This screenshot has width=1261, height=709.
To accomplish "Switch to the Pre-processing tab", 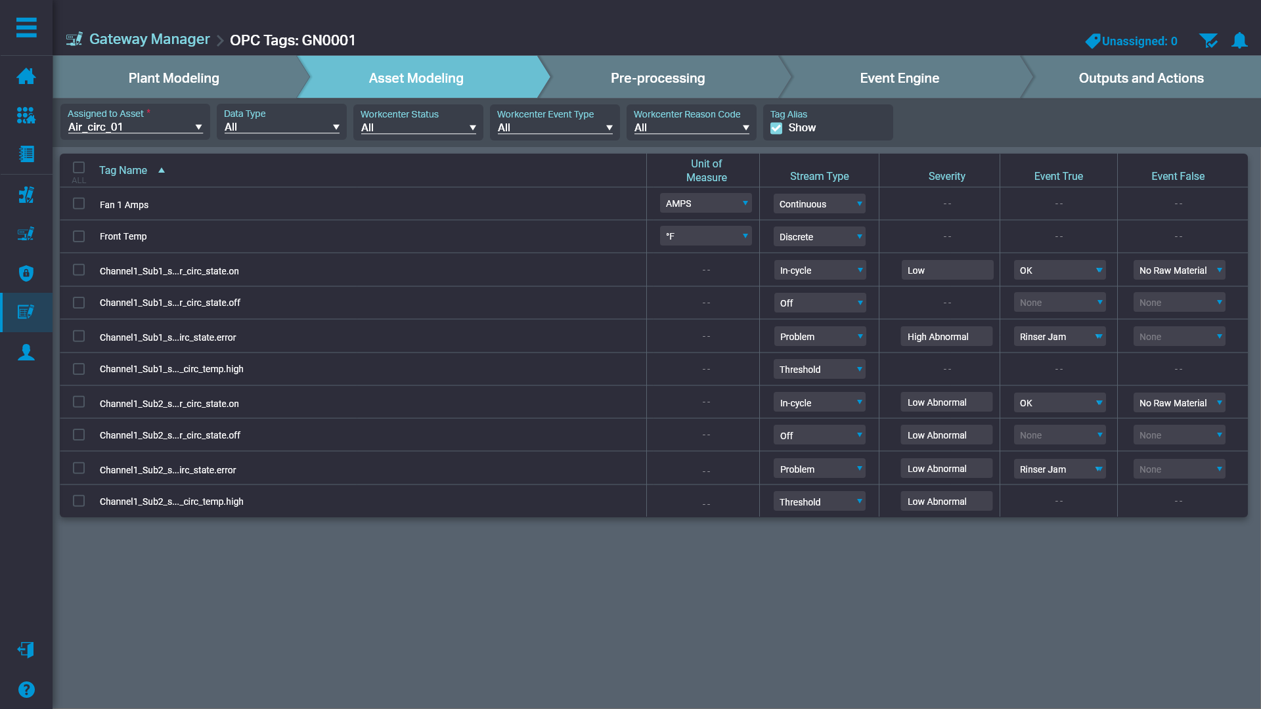I will [657, 78].
